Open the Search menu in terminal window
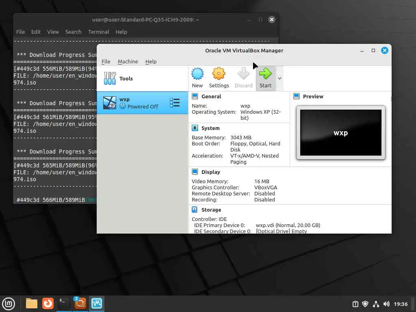 pos(73,32)
